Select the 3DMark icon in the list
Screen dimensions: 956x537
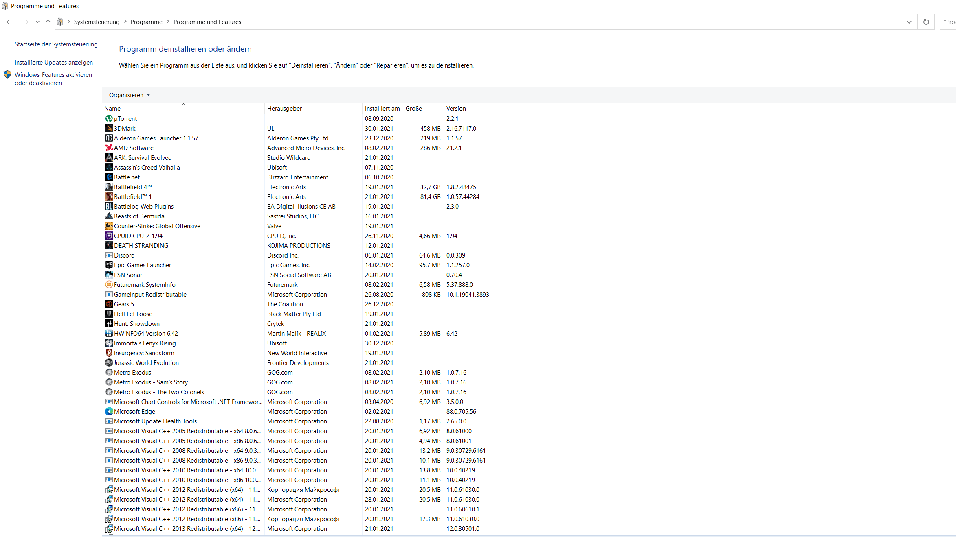coord(109,128)
